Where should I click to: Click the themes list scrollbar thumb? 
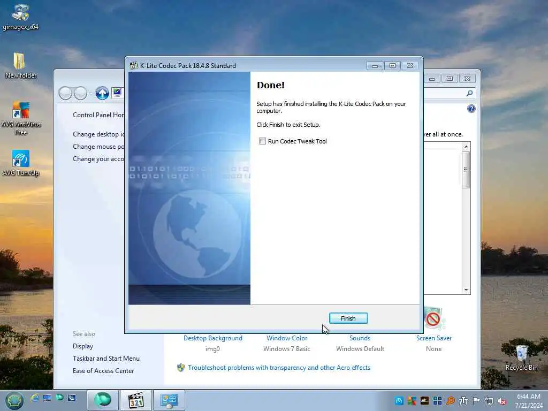coord(466,170)
